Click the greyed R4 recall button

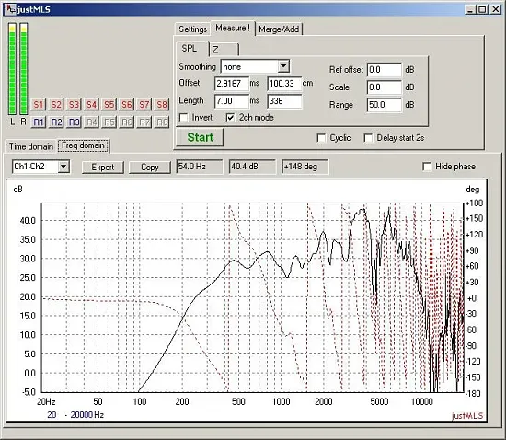91,122
